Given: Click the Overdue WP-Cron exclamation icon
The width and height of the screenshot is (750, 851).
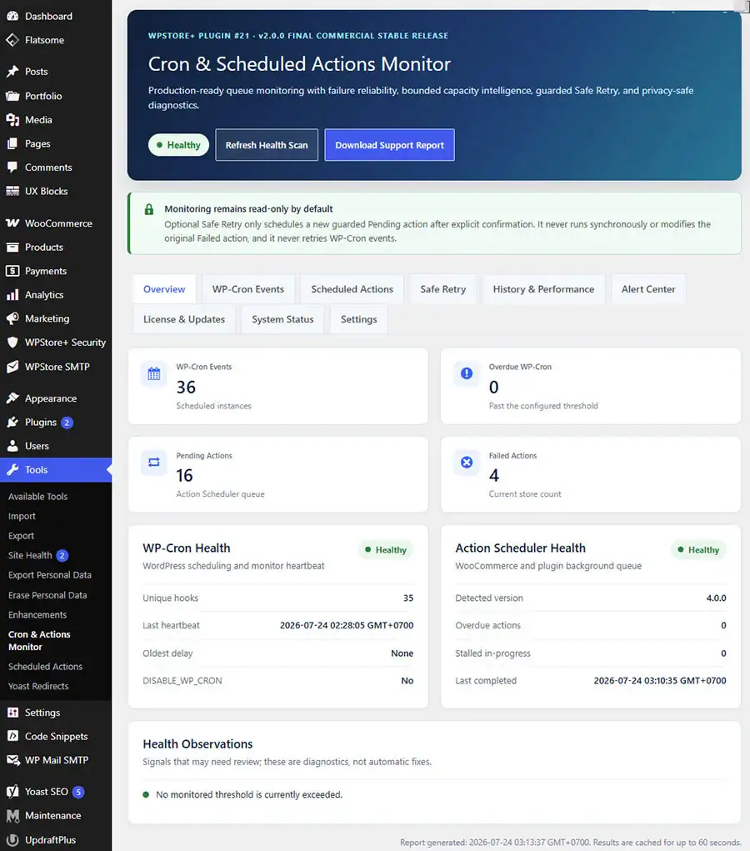Looking at the screenshot, I should click(467, 373).
